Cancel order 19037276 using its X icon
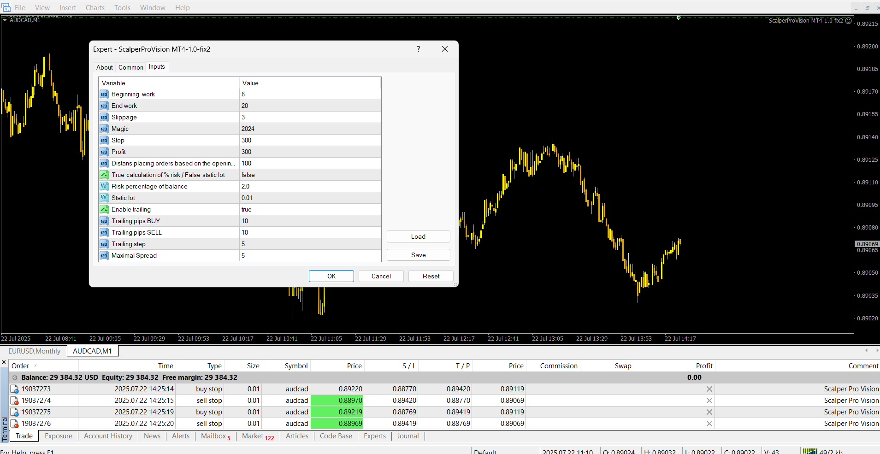The height and width of the screenshot is (454, 880). [709, 424]
